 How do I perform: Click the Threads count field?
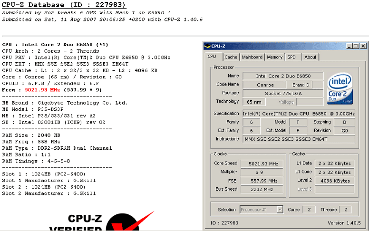coord(346,209)
